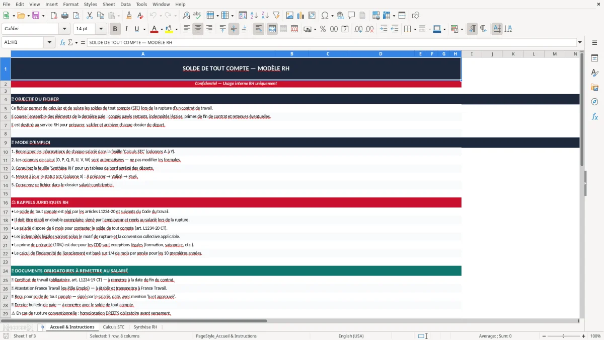Open the Data menu
Viewport: 604px width, 340px height.
click(125, 4)
